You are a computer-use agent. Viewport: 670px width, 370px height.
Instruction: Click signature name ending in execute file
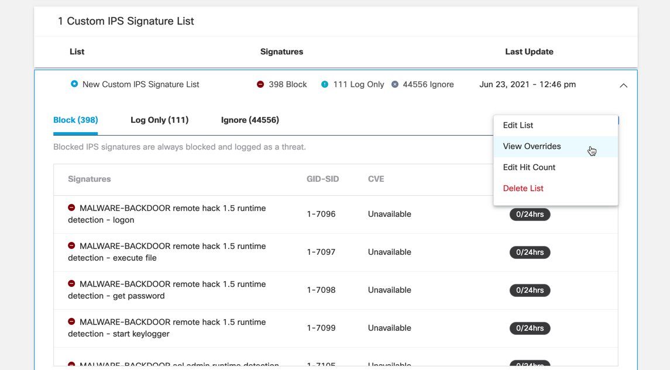[167, 252]
